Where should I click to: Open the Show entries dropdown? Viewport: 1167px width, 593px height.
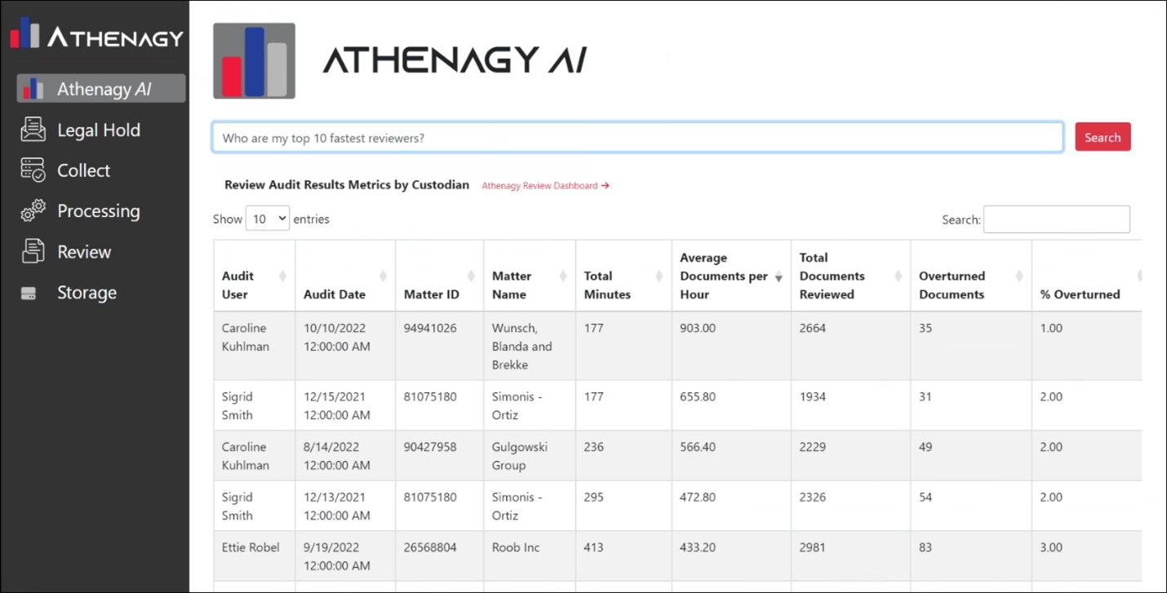267,219
